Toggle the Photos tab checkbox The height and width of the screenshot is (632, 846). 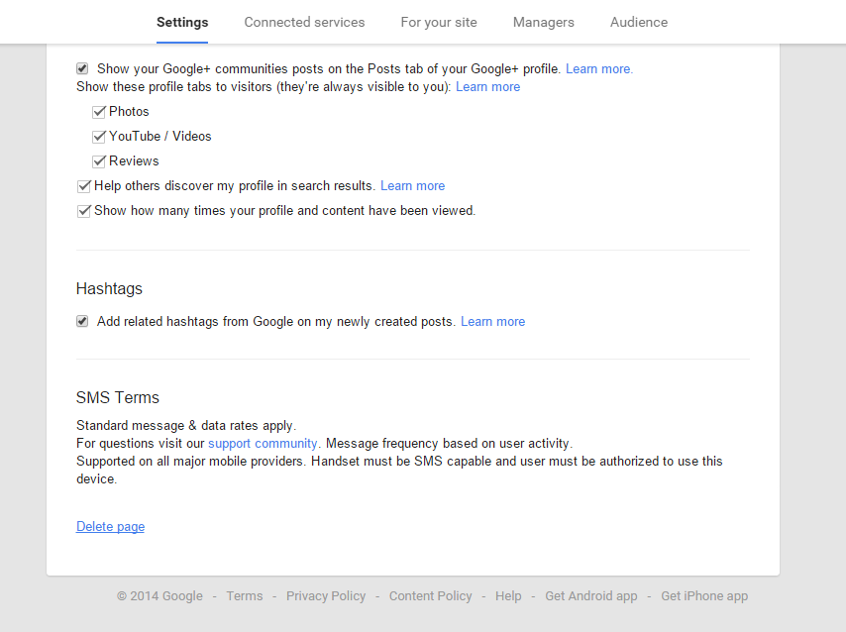(99, 112)
